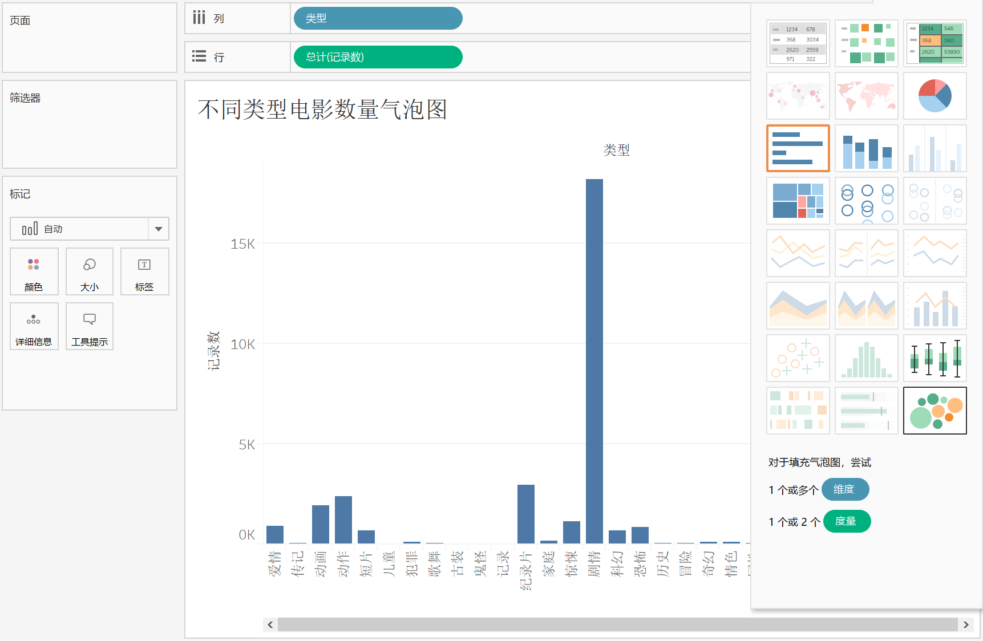Viewport: 983px width, 641px height.
Task: Select the Gantt chart type
Action: coord(798,411)
